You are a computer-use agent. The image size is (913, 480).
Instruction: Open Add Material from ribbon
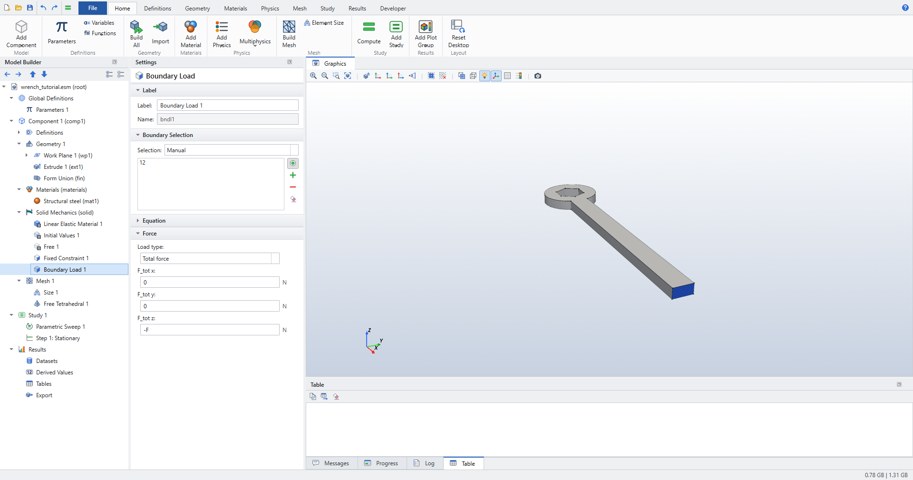[x=191, y=34]
